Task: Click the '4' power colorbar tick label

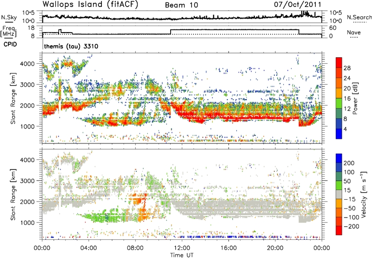Action: point(345,129)
